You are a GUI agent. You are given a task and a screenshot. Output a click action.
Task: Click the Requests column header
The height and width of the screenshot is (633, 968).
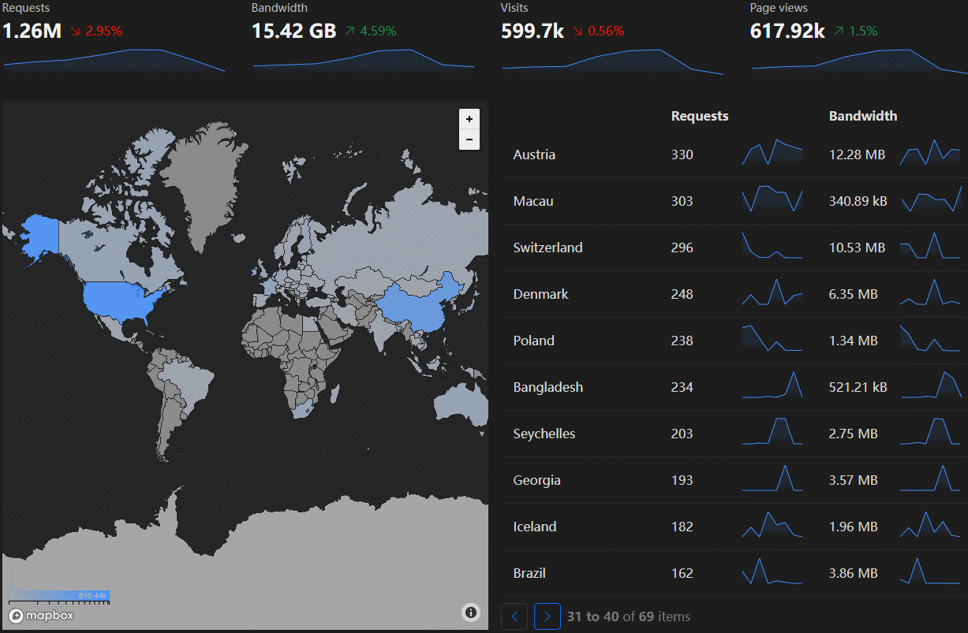tap(699, 116)
